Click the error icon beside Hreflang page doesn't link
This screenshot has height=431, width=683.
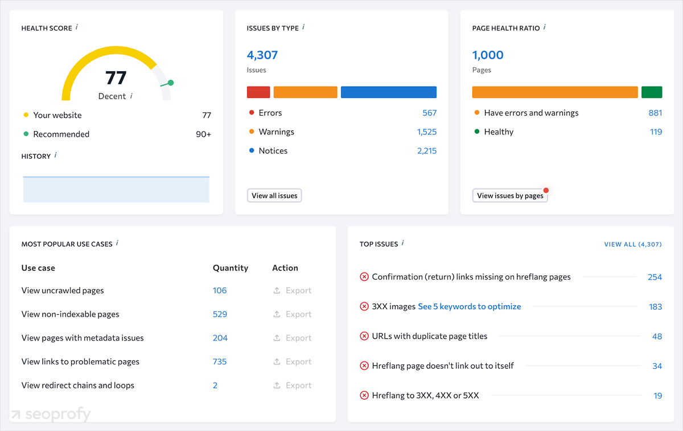[364, 366]
